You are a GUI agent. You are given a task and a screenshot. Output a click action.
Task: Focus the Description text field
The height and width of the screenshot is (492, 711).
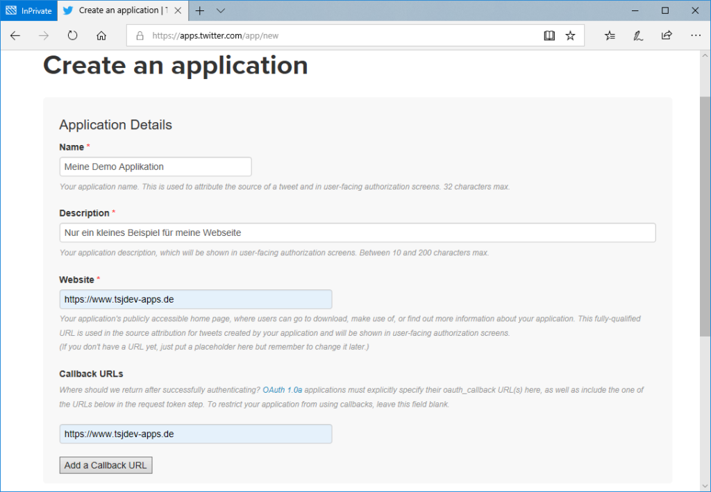pos(358,232)
